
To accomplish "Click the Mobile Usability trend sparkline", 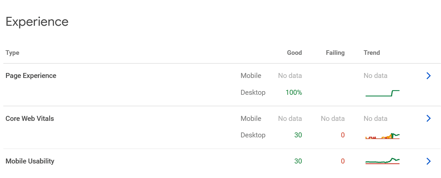I will [382, 161].
